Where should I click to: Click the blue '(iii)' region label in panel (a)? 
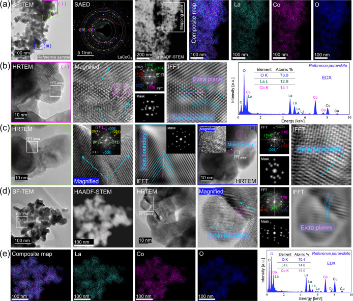click(x=47, y=46)
